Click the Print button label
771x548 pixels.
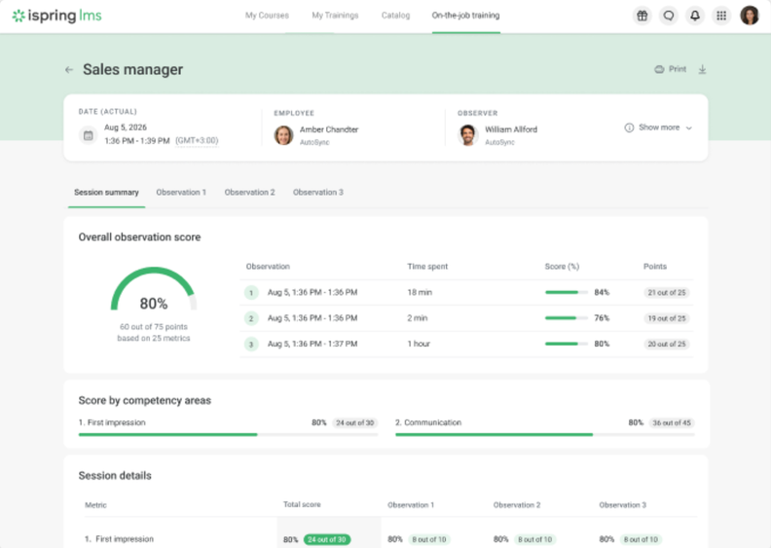(x=678, y=69)
